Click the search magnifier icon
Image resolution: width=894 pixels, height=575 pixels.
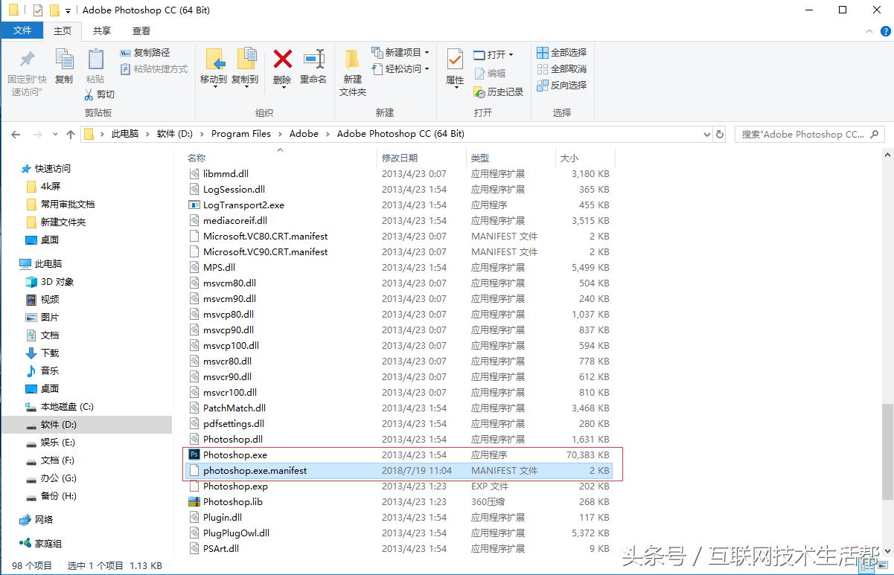click(x=875, y=135)
